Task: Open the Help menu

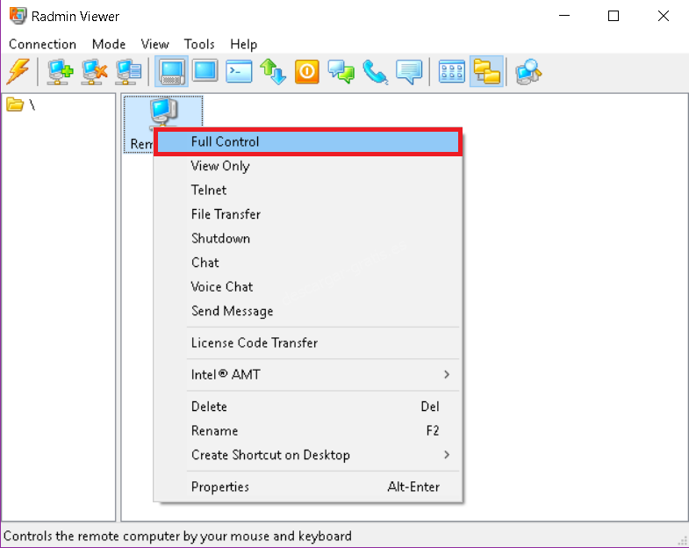Action: [243, 44]
